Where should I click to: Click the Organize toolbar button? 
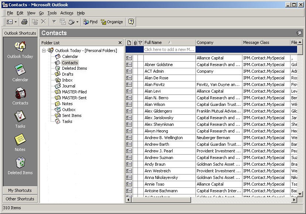(x=112, y=22)
